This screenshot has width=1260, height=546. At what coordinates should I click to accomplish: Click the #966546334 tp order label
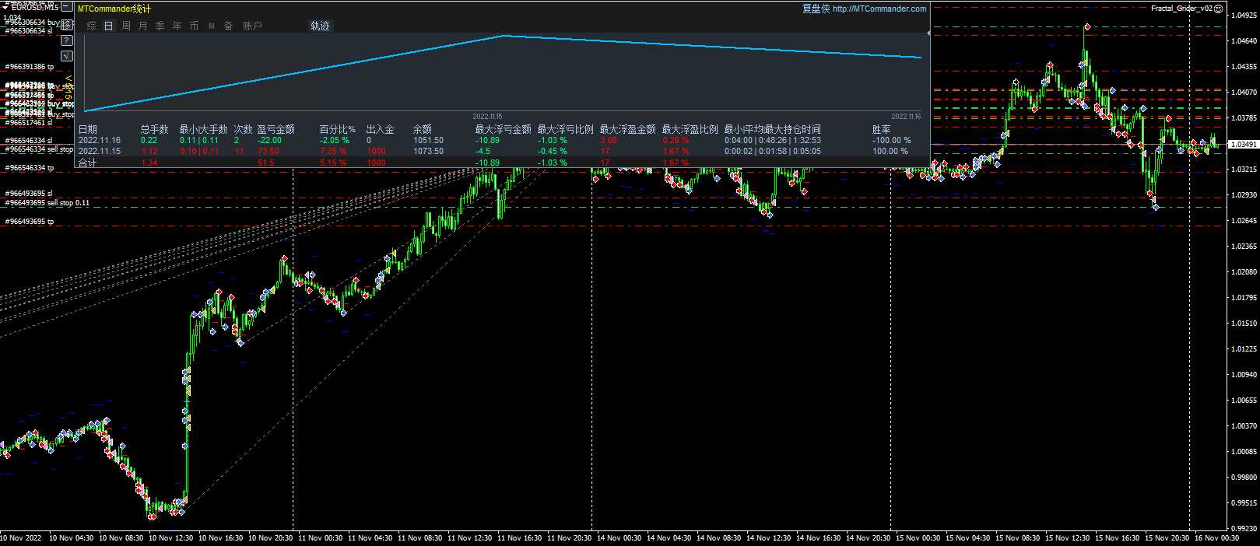click(x=30, y=168)
